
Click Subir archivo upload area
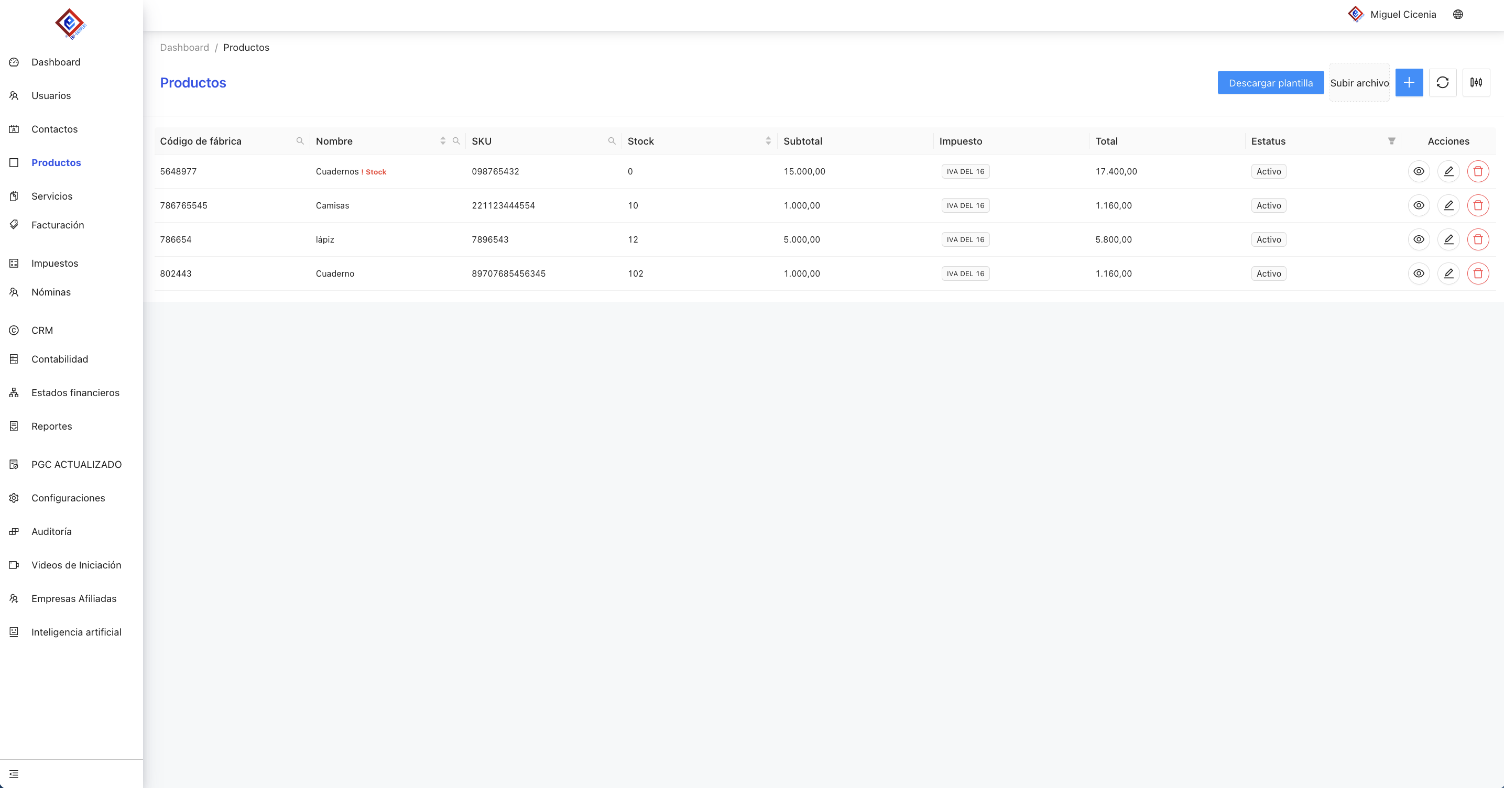click(1359, 83)
